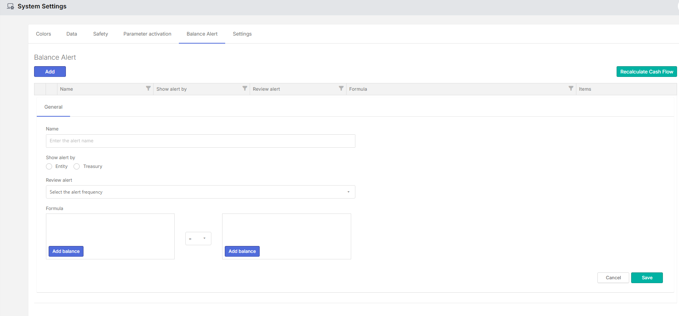Click the Review alert column filter icon
The image size is (679, 316).
pyautogui.click(x=341, y=89)
